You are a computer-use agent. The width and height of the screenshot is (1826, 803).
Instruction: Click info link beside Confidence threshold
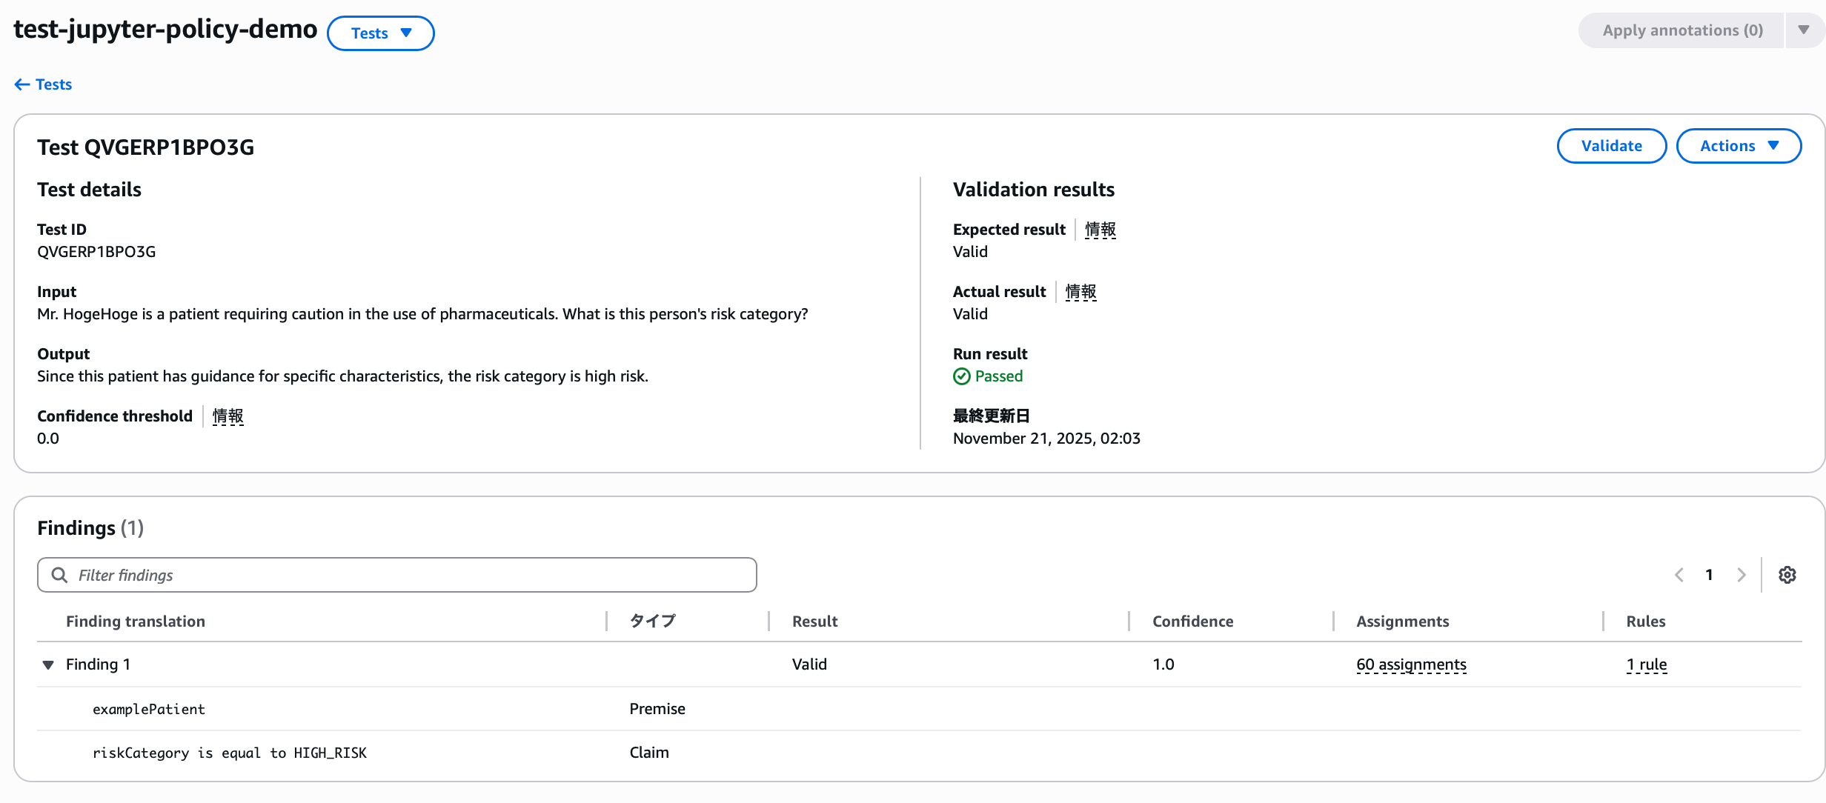[x=228, y=416]
